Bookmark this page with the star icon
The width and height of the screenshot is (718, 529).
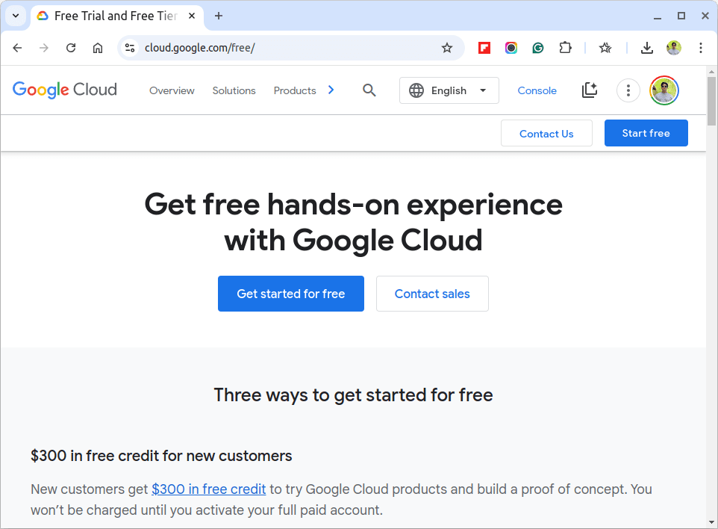(447, 48)
